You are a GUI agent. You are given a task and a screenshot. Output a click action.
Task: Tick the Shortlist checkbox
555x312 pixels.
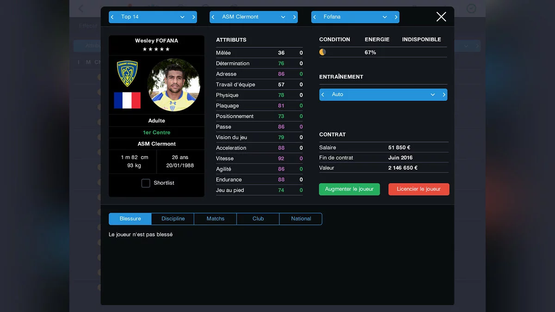click(x=146, y=183)
